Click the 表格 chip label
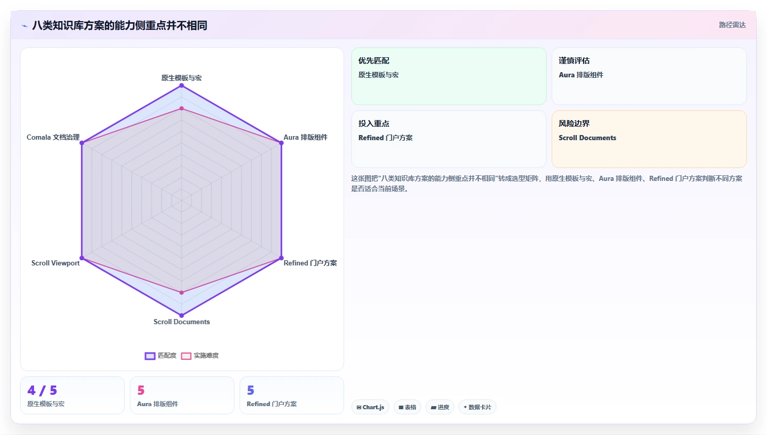The width and height of the screenshot is (767, 435). 410,407
